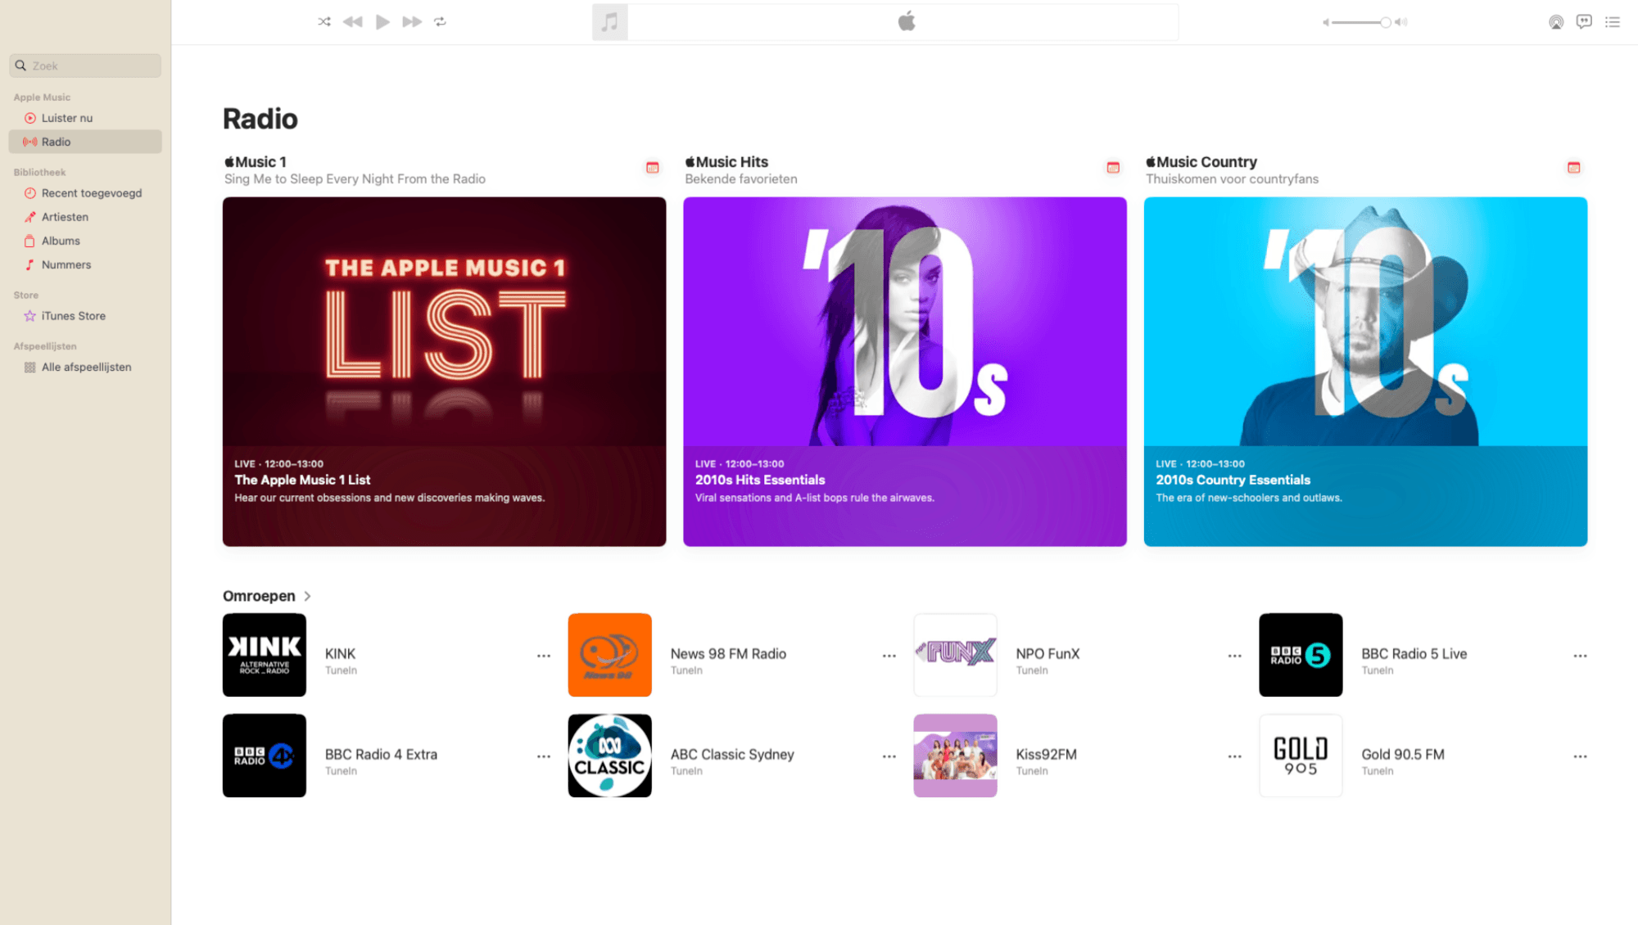The width and height of the screenshot is (1638, 925).
Task: Open the Up Next queue list
Action: click(1613, 22)
